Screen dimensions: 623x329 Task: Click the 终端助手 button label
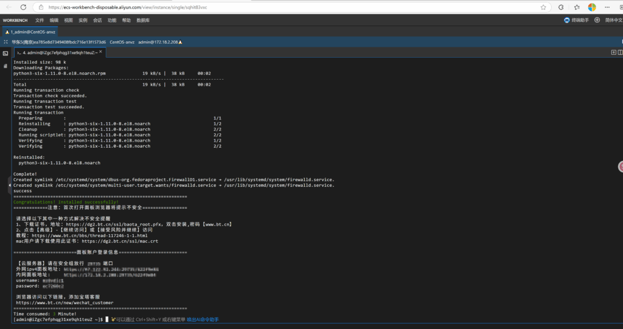[x=580, y=20]
